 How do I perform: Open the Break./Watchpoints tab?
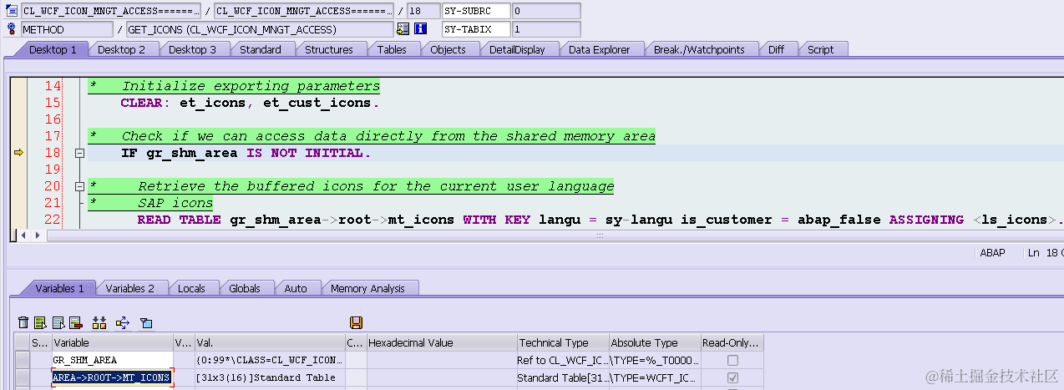click(699, 49)
